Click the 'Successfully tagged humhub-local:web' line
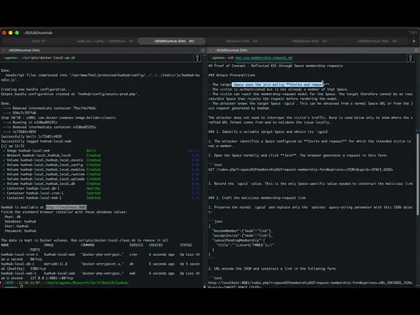Screen dimensions: 420x315 [x=36, y=141]
